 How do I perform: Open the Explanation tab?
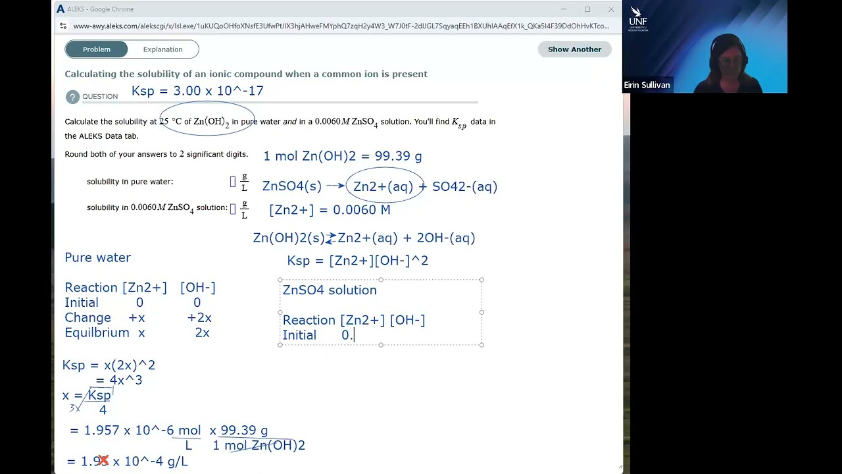click(162, 49)
